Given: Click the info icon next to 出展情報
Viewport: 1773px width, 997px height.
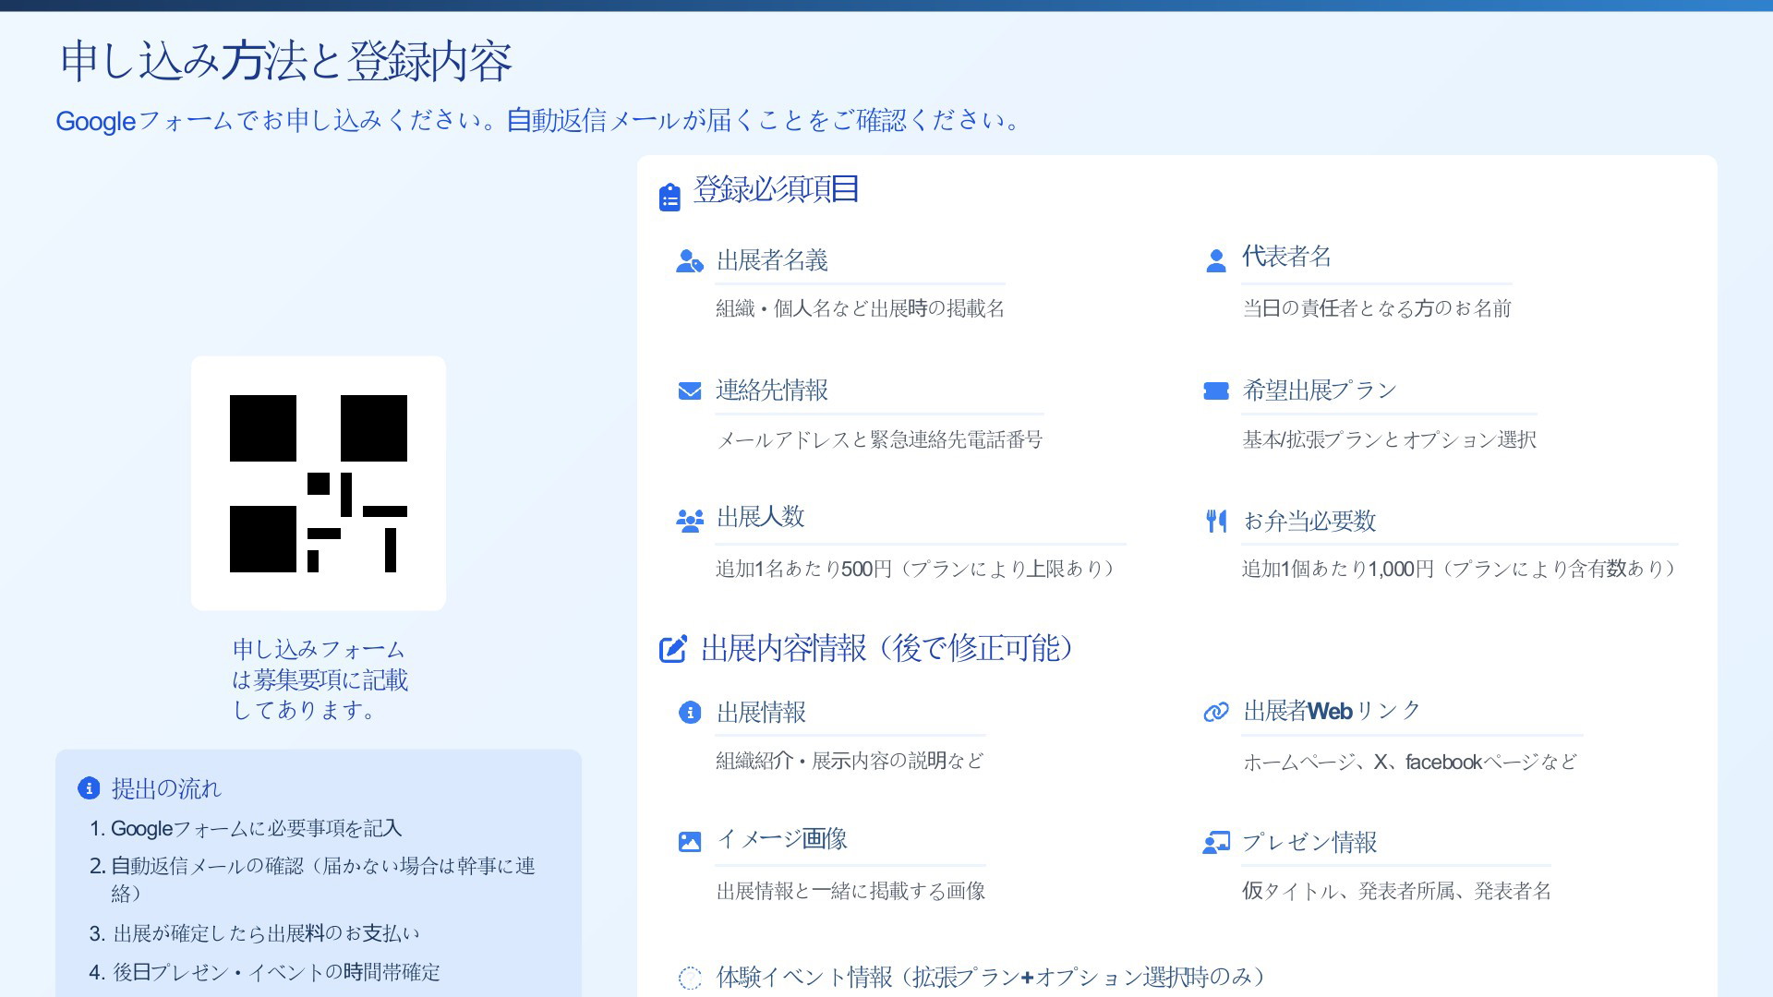Looking at the screenshot, I should (690, 713).
